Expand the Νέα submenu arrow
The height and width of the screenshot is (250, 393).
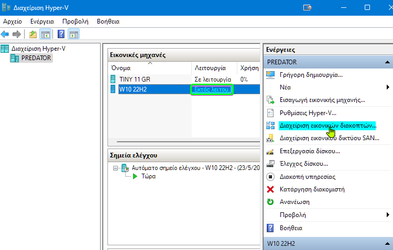[388, 87]
